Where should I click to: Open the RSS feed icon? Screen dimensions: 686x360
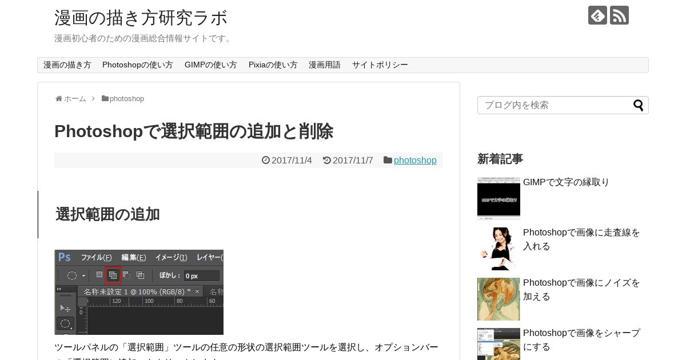(x=619, y=15)
